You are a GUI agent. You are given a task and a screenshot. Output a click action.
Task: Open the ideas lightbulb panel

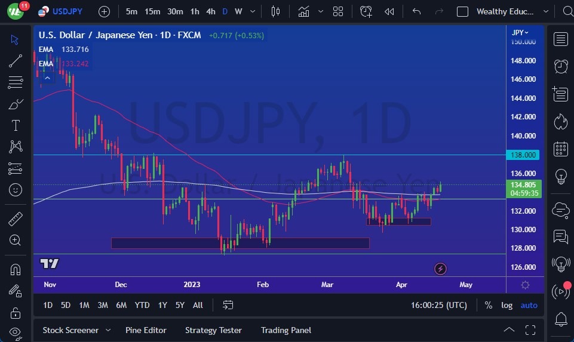coord(561,177)
